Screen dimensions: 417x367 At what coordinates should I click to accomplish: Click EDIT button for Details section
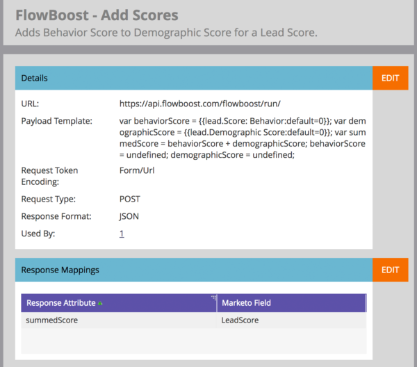390,78
